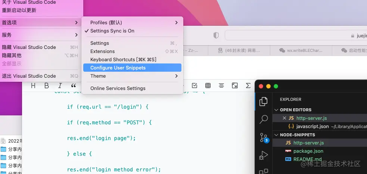Insert a task list with the checkbox icon

point(195,86)
